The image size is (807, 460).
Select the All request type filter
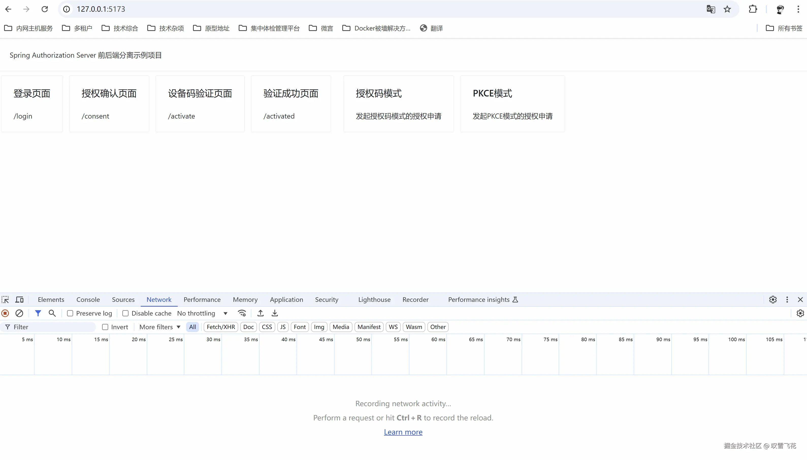(192, 327)
